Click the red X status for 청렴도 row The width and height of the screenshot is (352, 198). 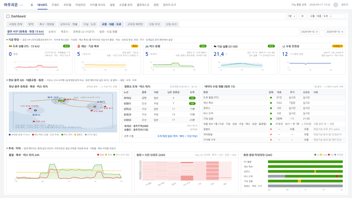tap(271, 129)
